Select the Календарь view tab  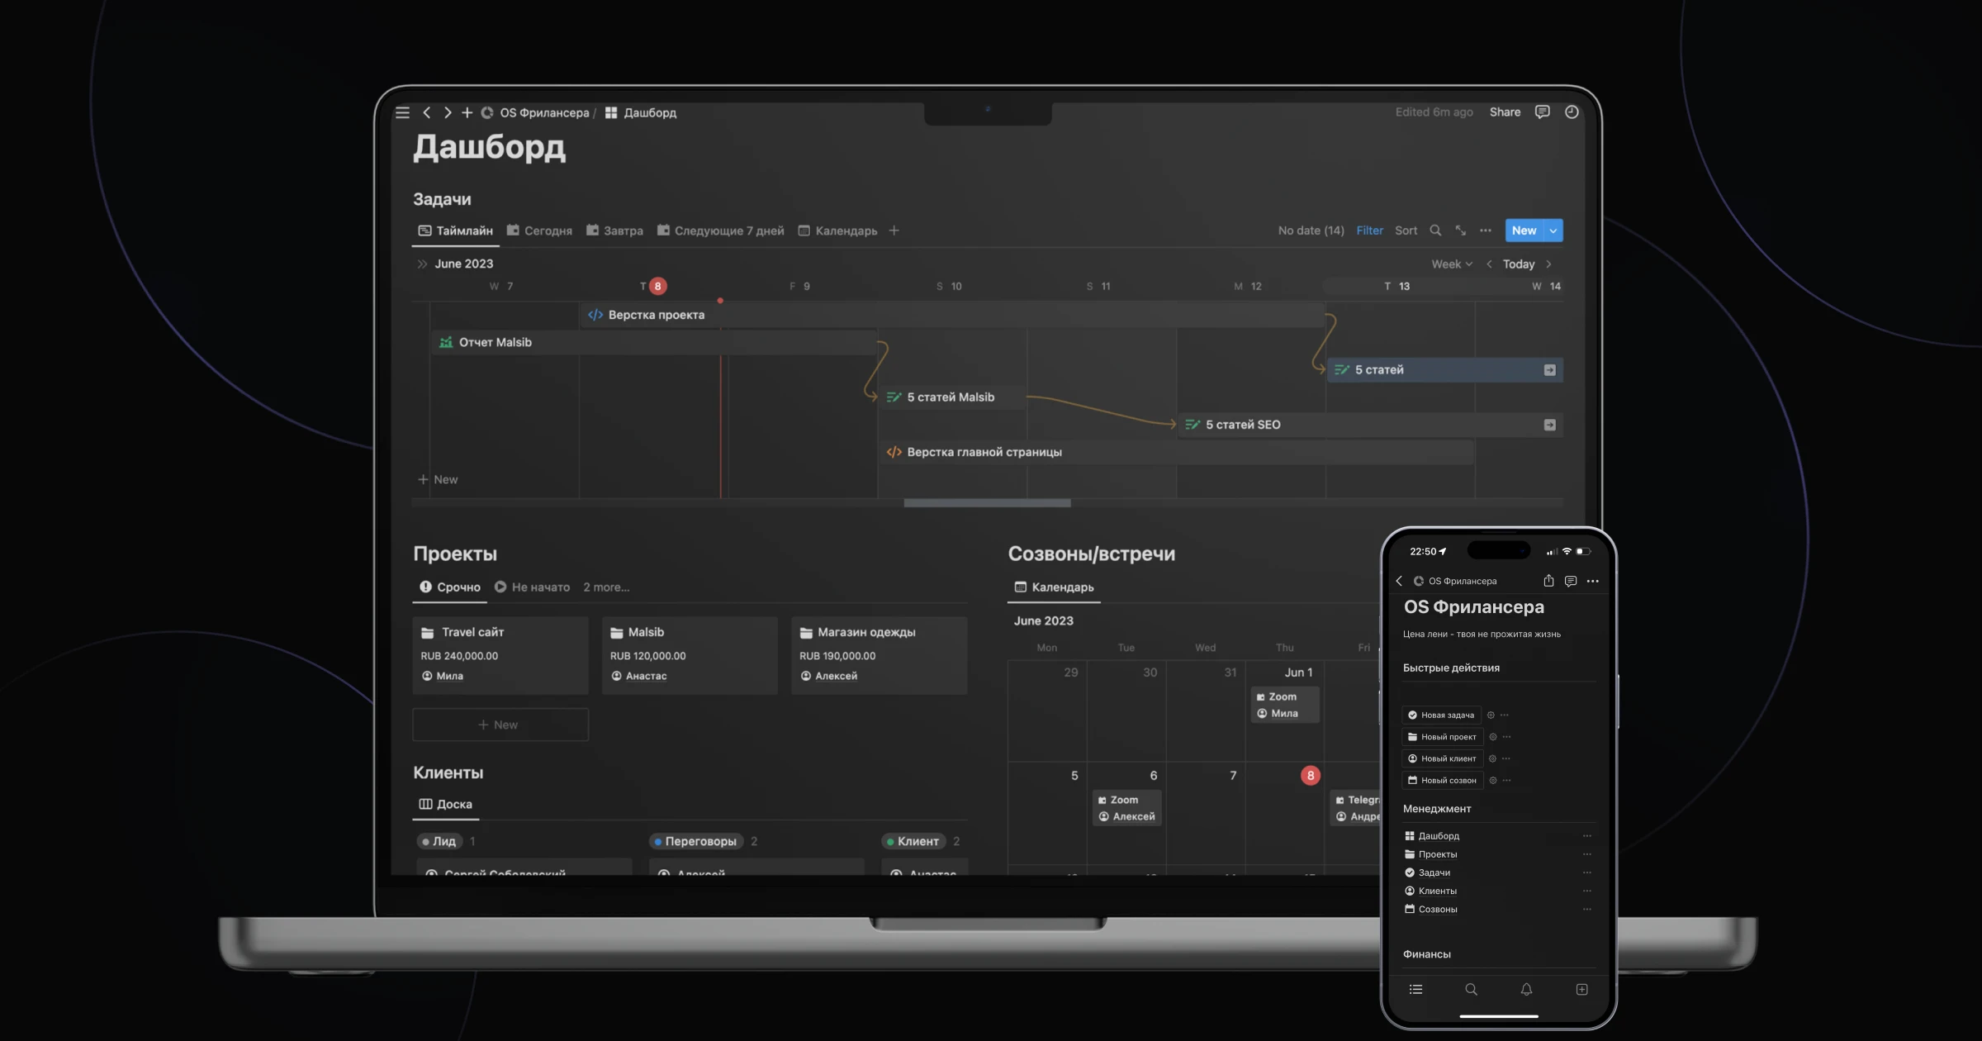pyautogui.click(x=846, y=232)
